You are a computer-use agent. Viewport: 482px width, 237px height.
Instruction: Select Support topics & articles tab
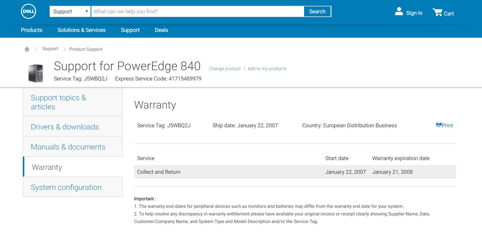point(58,102)
